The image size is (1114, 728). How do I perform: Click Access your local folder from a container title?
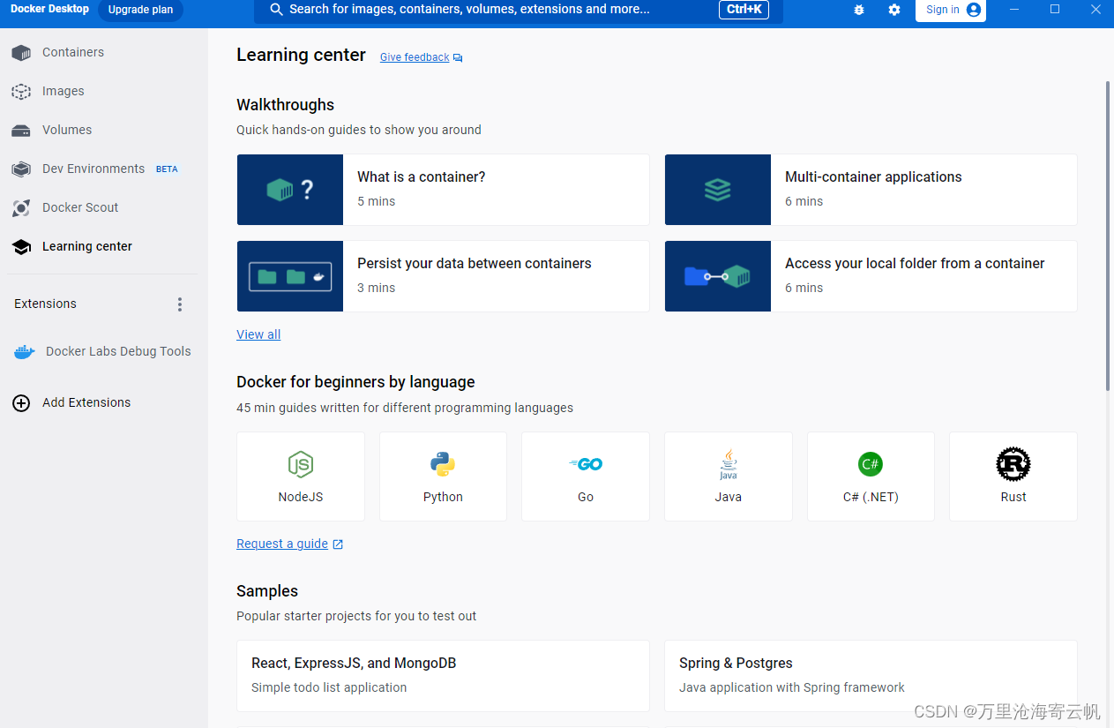[x=915, y=263]
